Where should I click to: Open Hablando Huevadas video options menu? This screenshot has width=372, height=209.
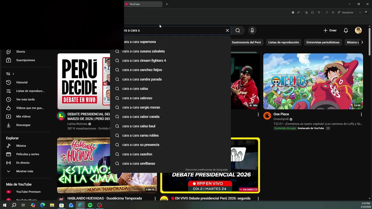(155, 199)
